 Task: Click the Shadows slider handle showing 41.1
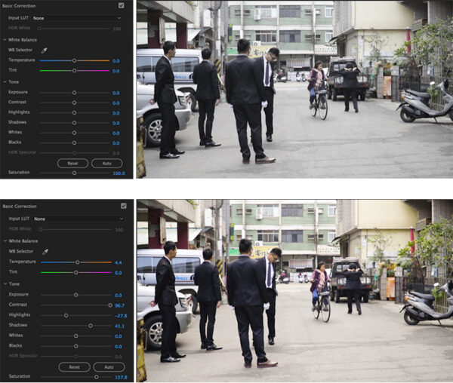tap(90, 326)
